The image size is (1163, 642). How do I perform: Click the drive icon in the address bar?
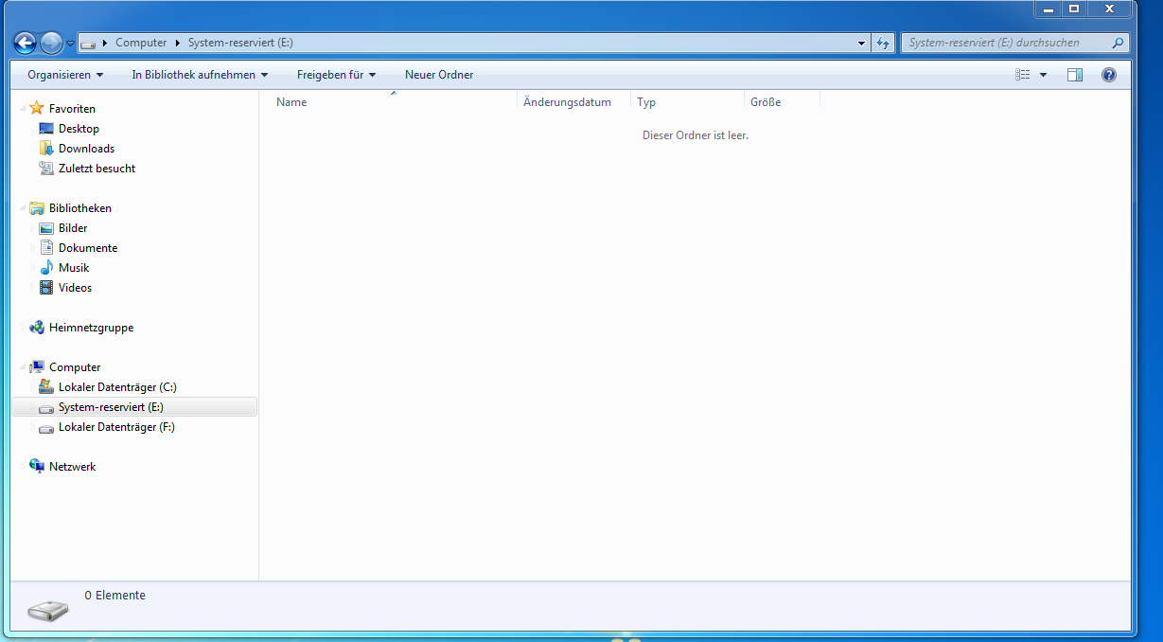point(87,44)
